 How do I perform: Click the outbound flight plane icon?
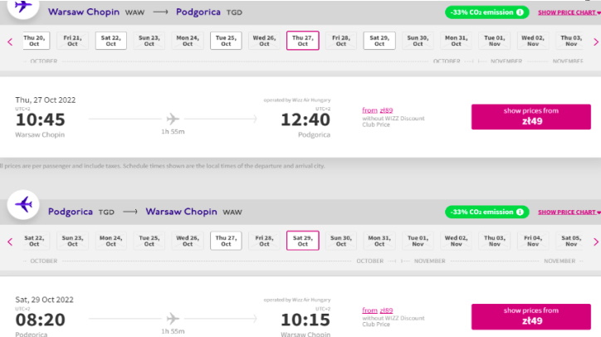point(23,7)
